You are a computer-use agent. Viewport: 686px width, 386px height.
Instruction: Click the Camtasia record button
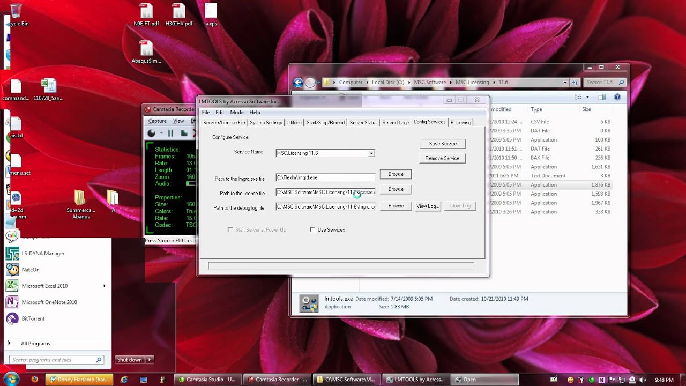point(152,133)
